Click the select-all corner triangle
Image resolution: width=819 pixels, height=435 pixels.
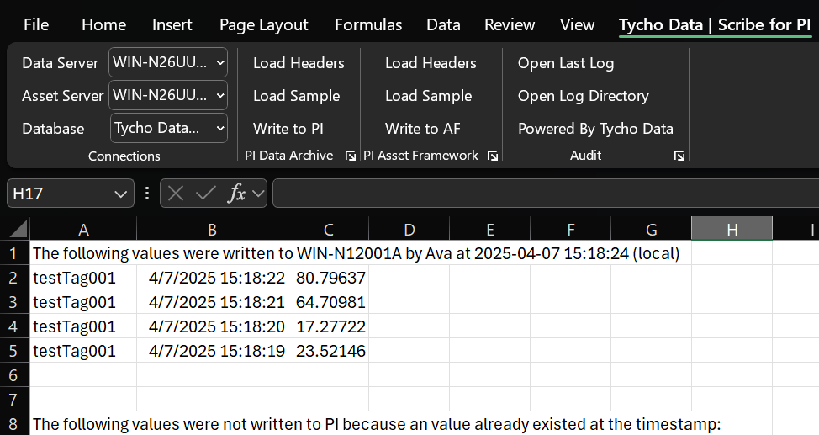[18, 230]
